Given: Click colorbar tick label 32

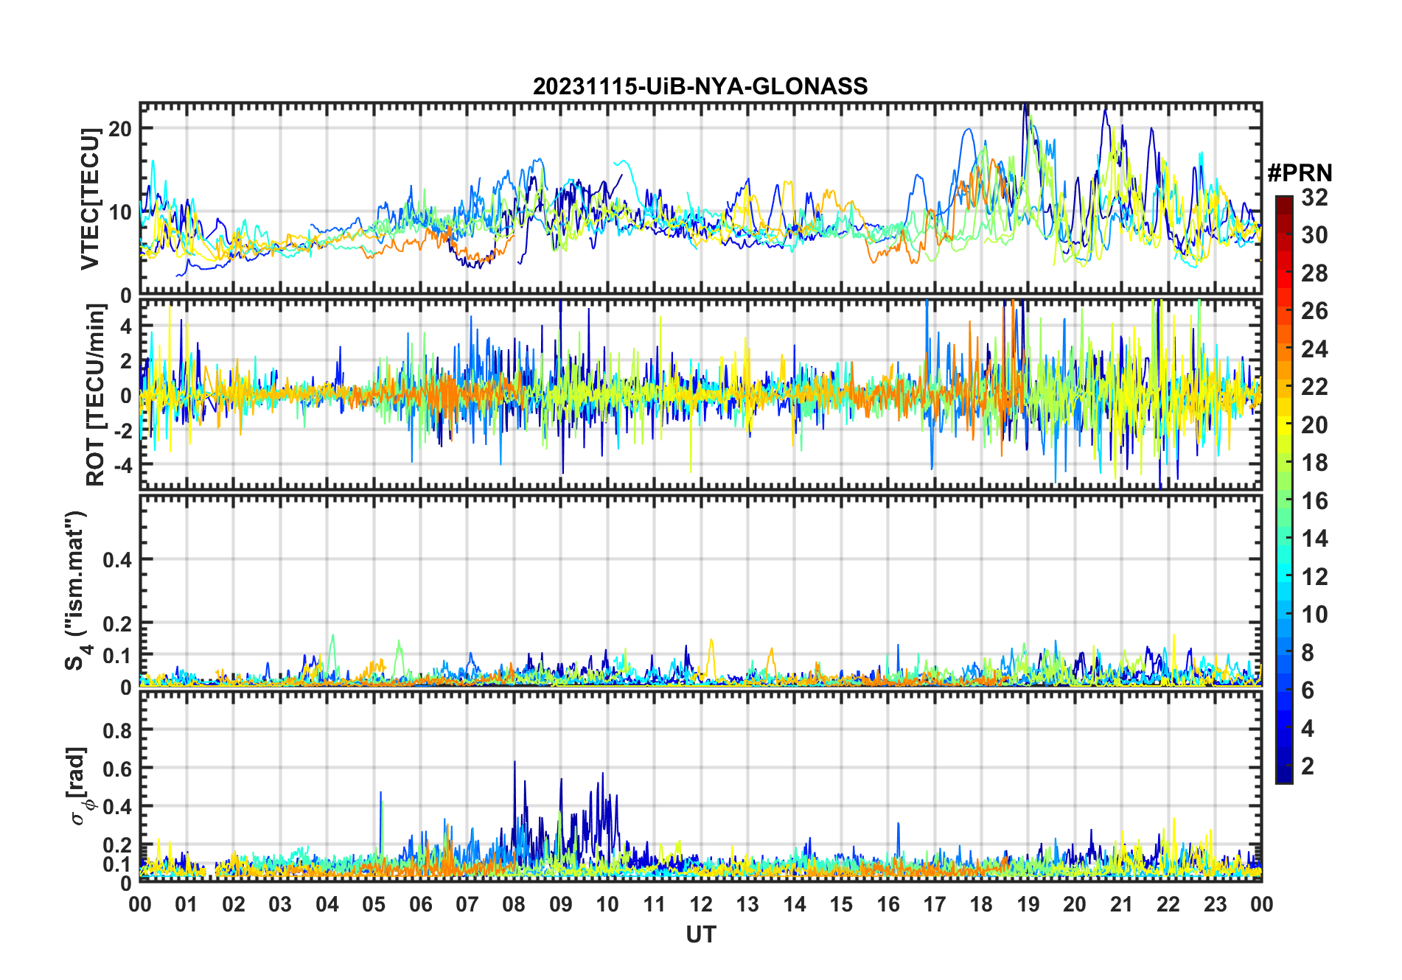Looking at the screenshot, I should pyautogui.click(x=1314, y=197).
